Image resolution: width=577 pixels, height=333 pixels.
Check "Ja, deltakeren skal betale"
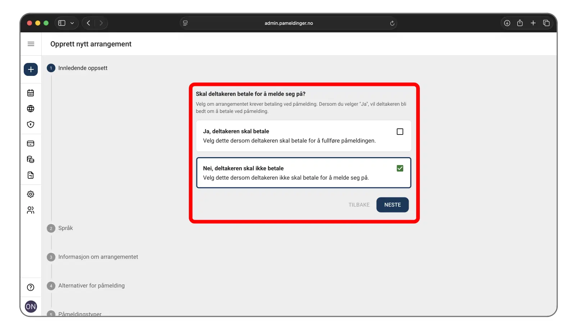[400, 132]
